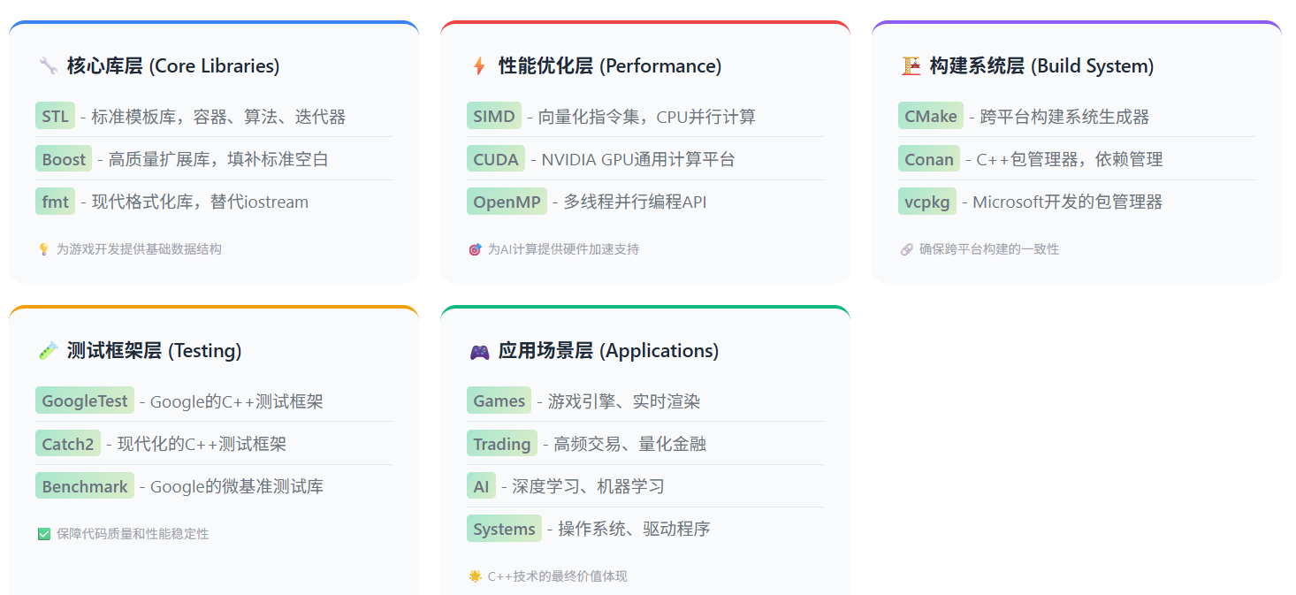Click text 高质量扩展库，填补标准空白
This screenshot has height=595, width=1296.
pos(218,159)
